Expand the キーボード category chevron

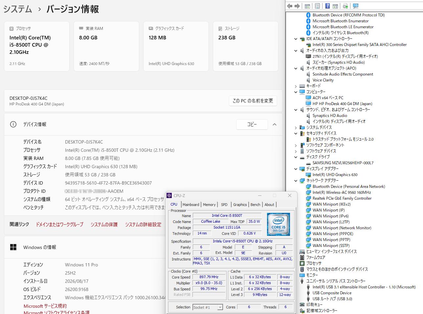296,86
